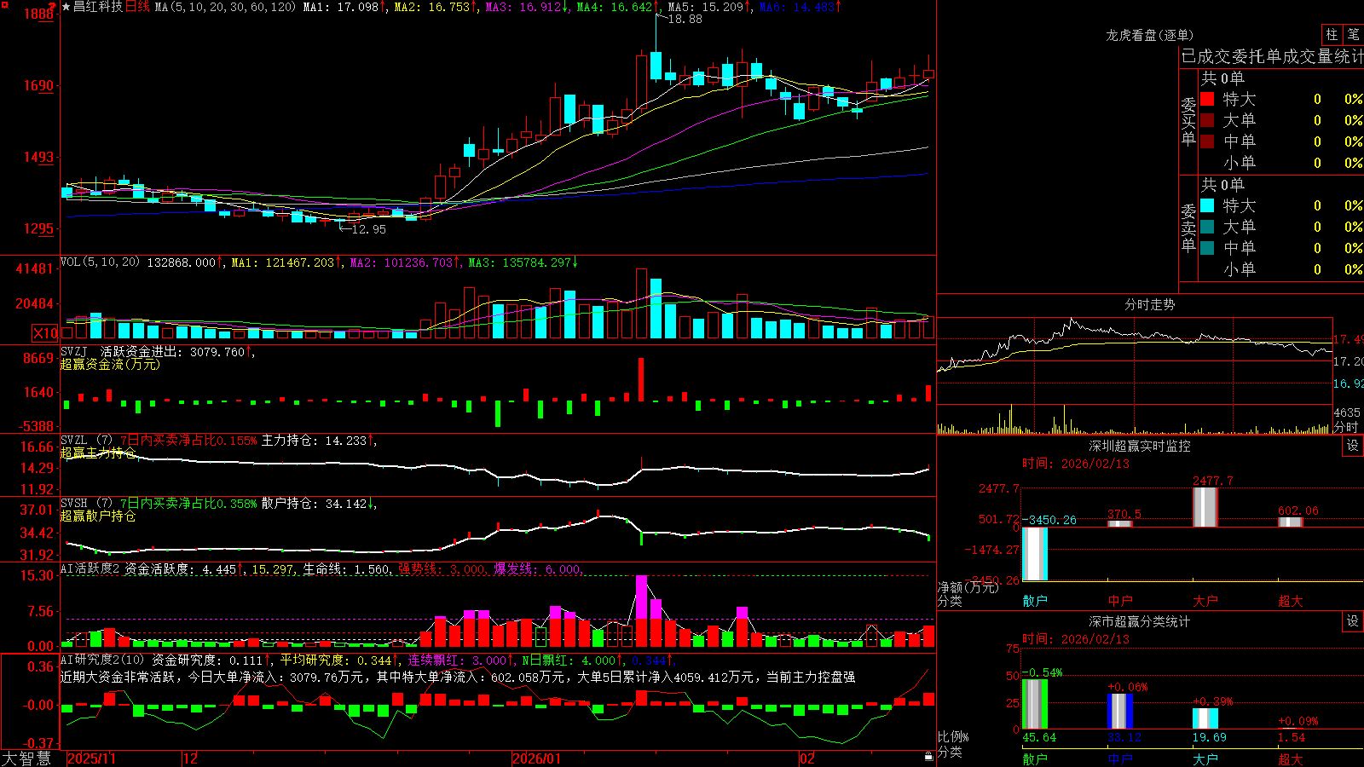Click the 委卖单 section label
The height and width of the screenshot is (767, 1364).
1188,228
